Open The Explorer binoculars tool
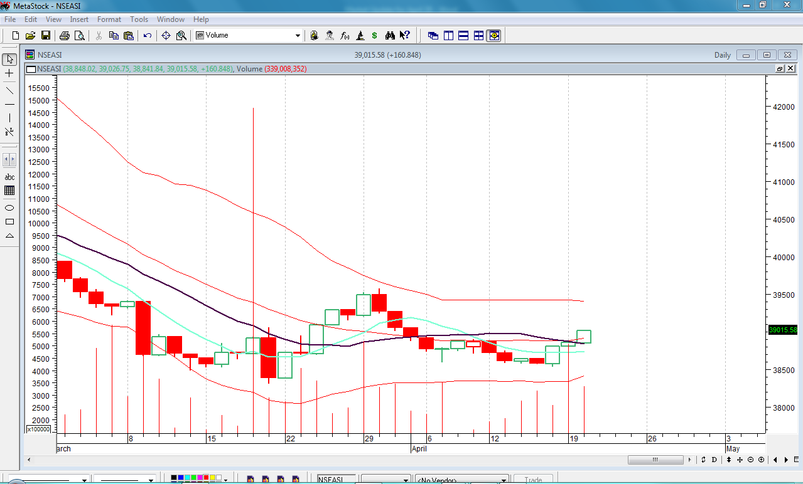Screen dimensions: 803x484 pos(390,36)
